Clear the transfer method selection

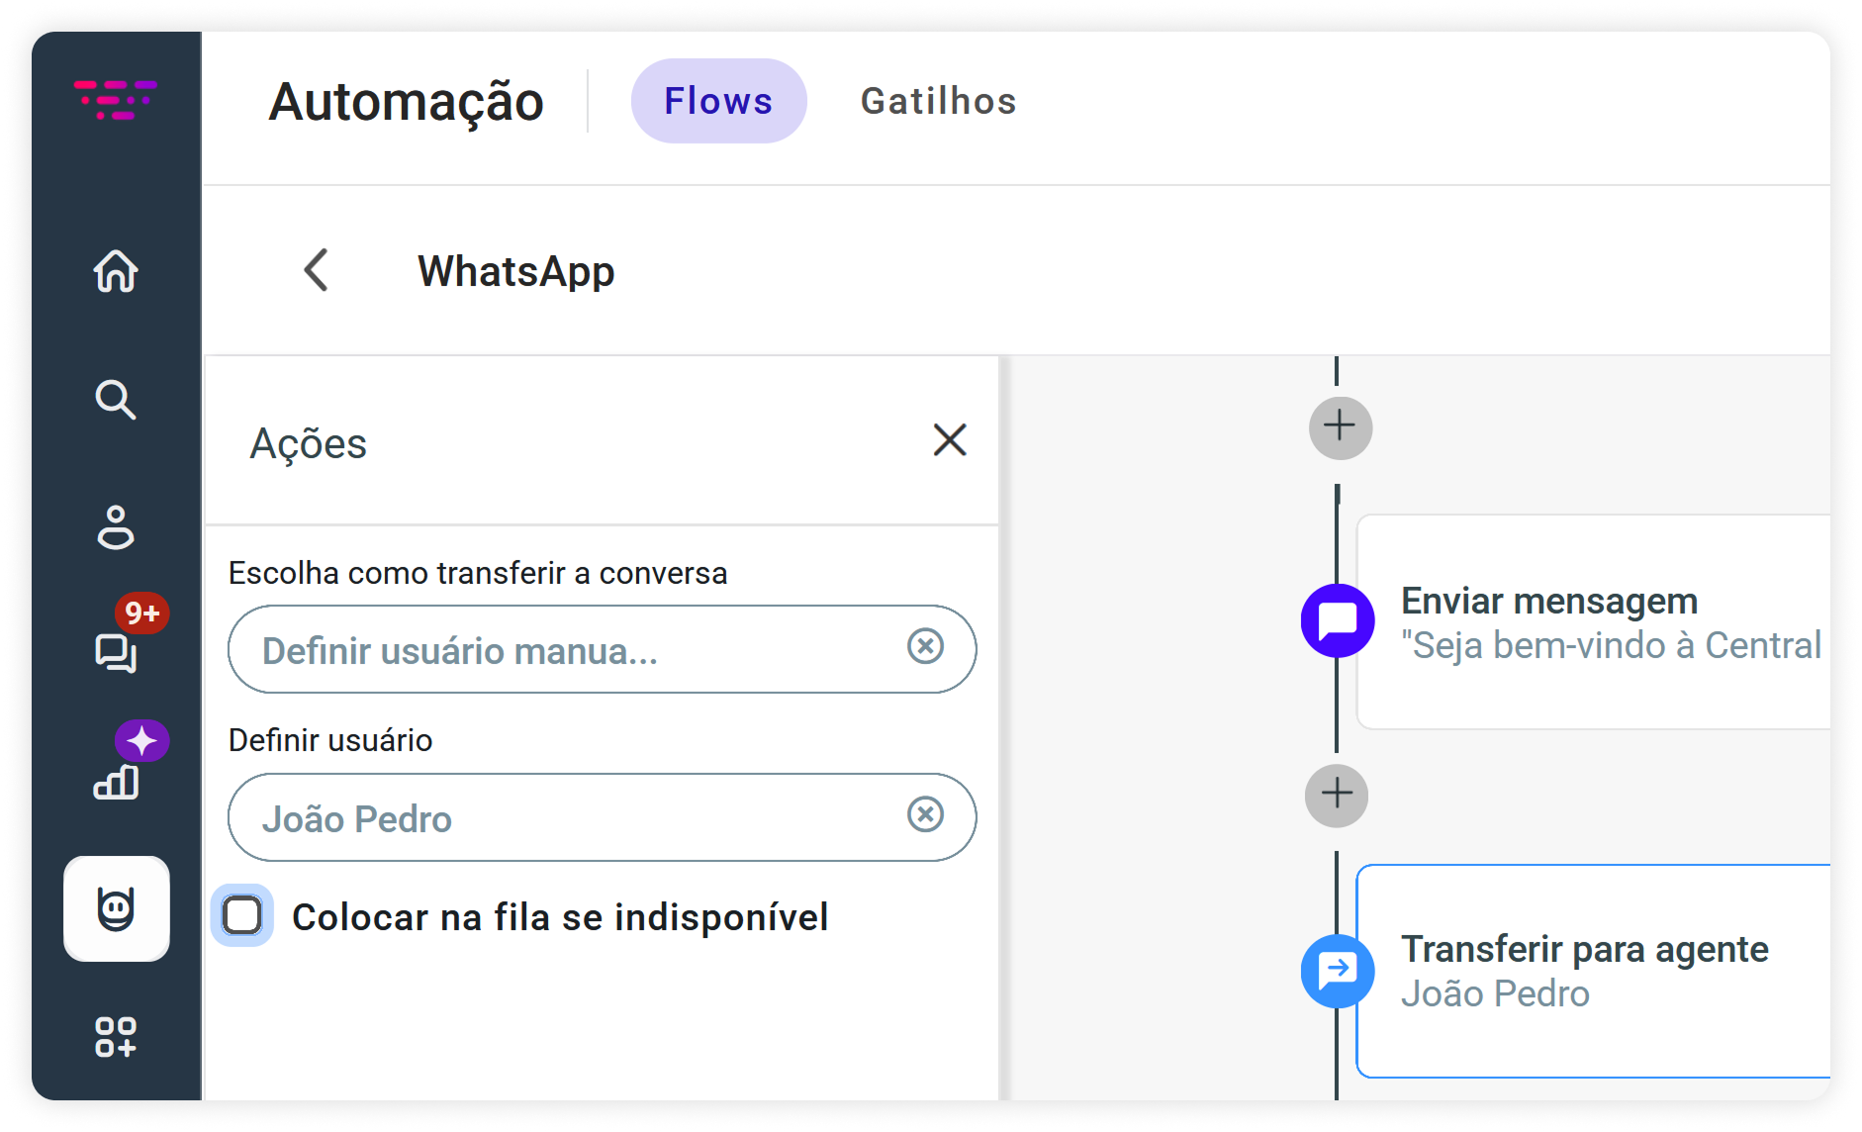925,646
